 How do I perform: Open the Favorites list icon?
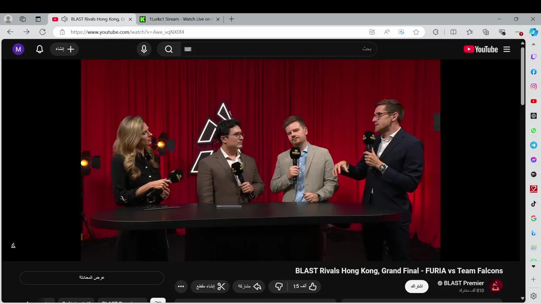(x=470, y=32)
